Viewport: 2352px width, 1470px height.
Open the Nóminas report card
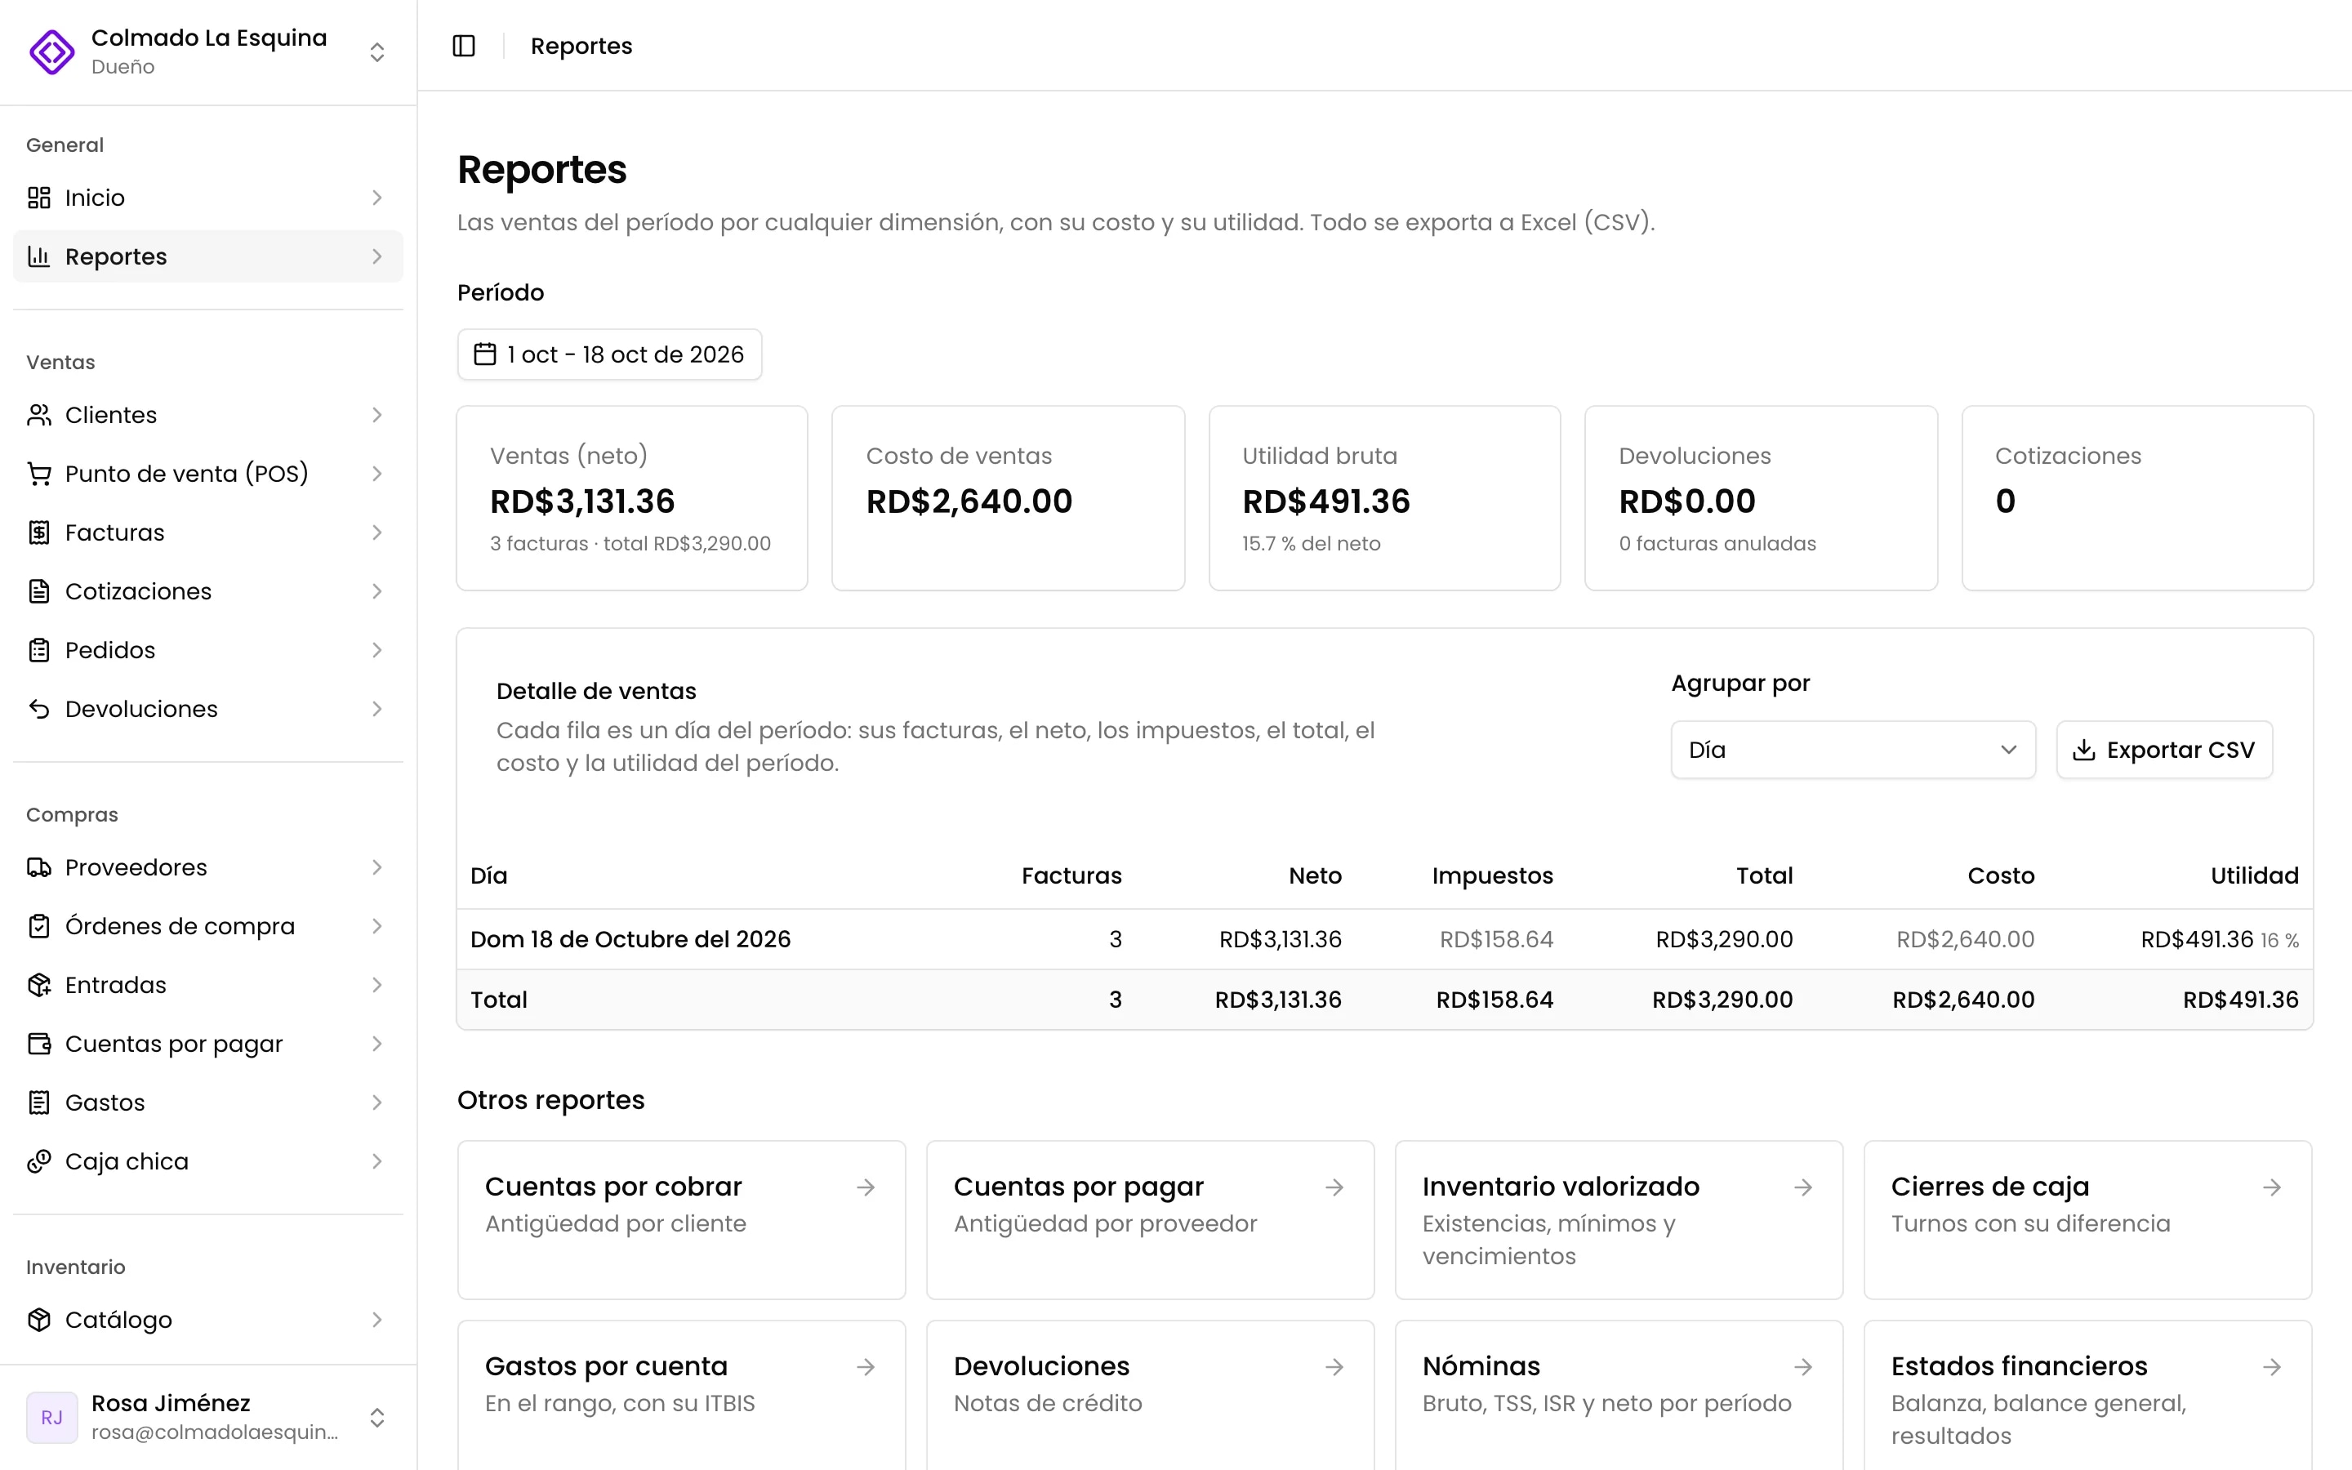click(1619, 1396)
